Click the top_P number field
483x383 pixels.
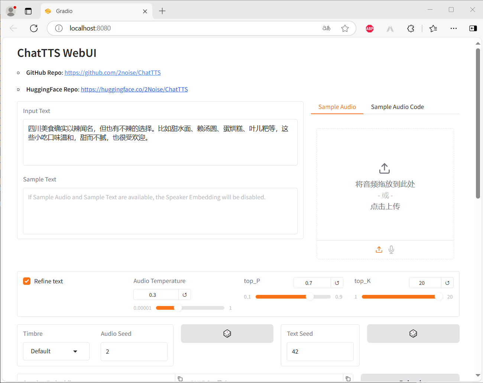point(312,283)
